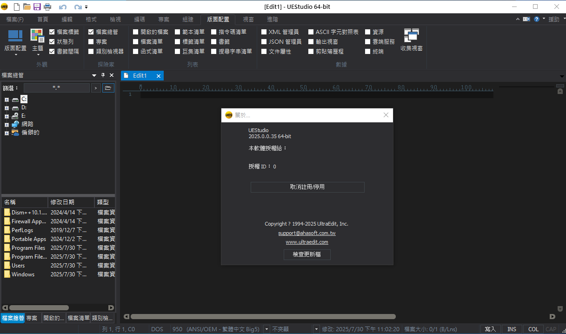
Task: Click the print icon in the toolbar
Action: 48,7
